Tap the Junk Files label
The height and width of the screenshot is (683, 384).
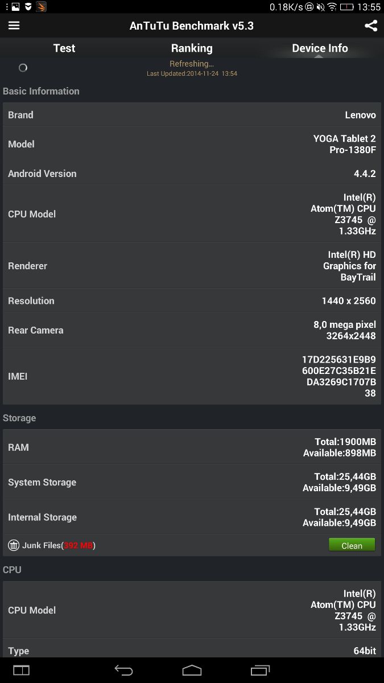click(x=58, y=545)
